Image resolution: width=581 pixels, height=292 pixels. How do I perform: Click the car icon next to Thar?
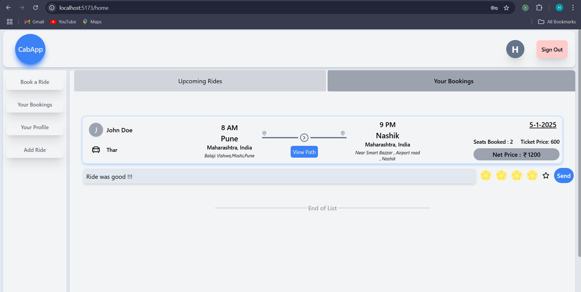click(96, 150)
